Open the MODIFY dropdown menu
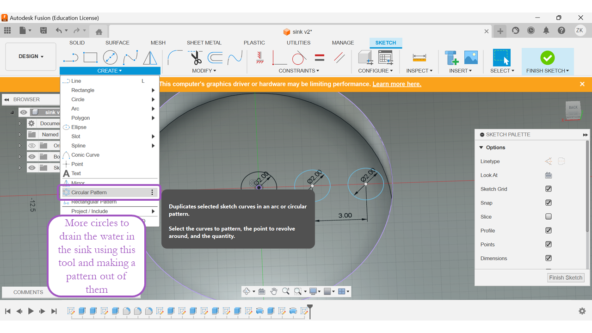This screenshot has width=592, height=333. coord(204,71)
